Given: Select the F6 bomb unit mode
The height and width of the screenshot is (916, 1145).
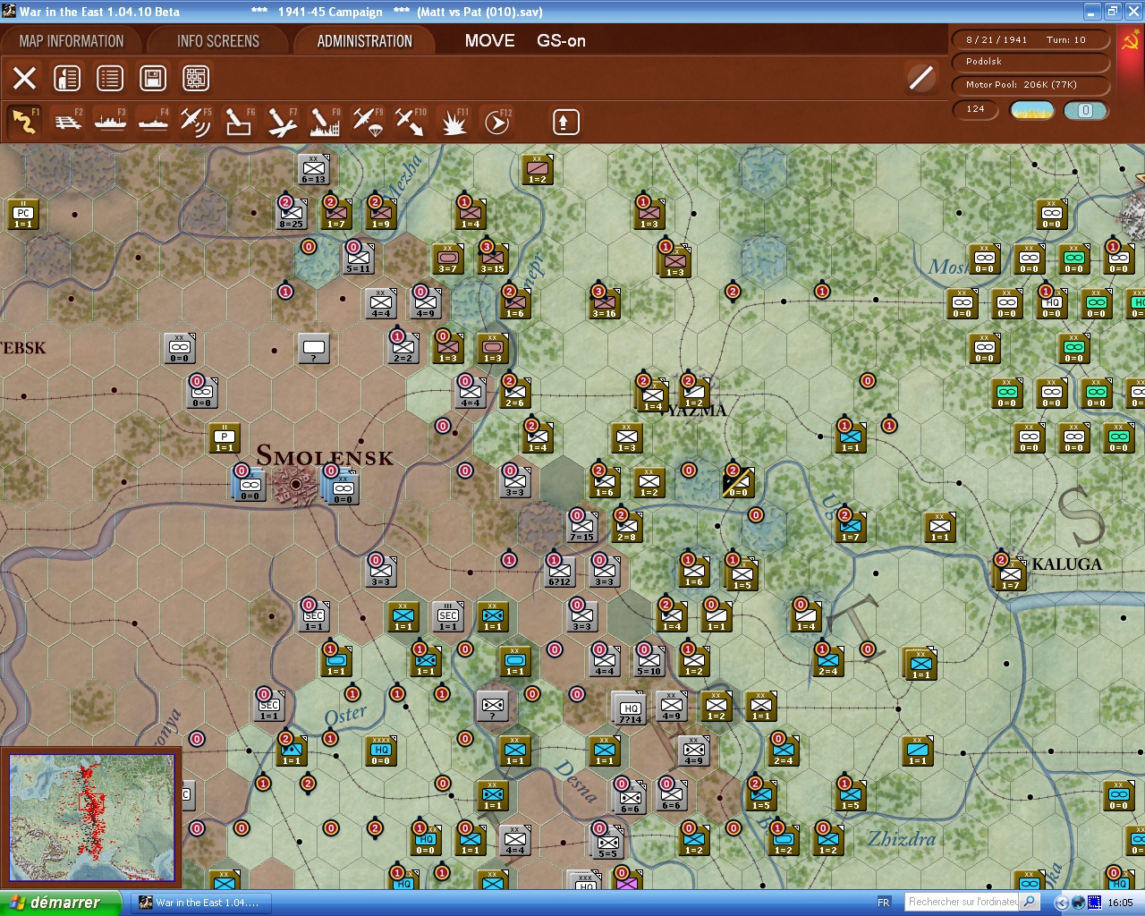Looking at the screenshot, I should 239,122.
